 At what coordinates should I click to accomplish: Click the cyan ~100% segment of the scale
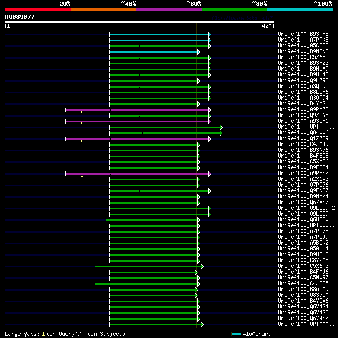tap(300, 9)
